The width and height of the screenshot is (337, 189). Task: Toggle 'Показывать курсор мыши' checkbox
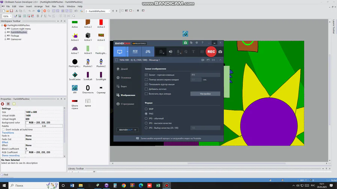[x=146, y=84]
